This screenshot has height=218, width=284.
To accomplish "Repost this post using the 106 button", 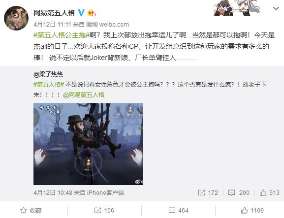I will 104,211.
